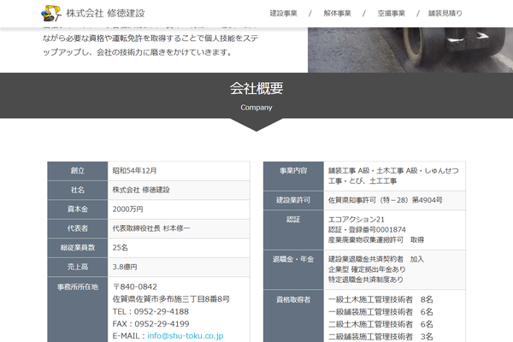Select 認証・登録番号0001874 line
Image resolution: width=513 pixels, height=342 pixels.
tap(367, 230)
